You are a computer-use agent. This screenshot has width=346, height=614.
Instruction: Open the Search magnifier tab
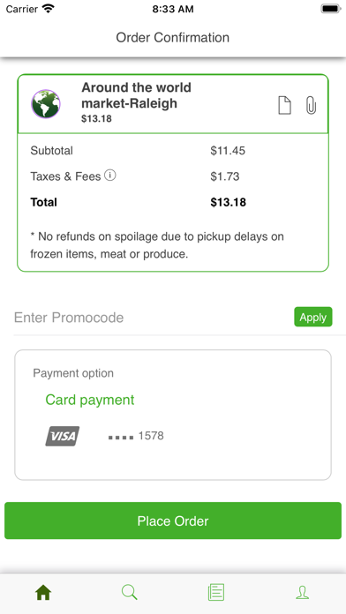click(x=130, y=592)
